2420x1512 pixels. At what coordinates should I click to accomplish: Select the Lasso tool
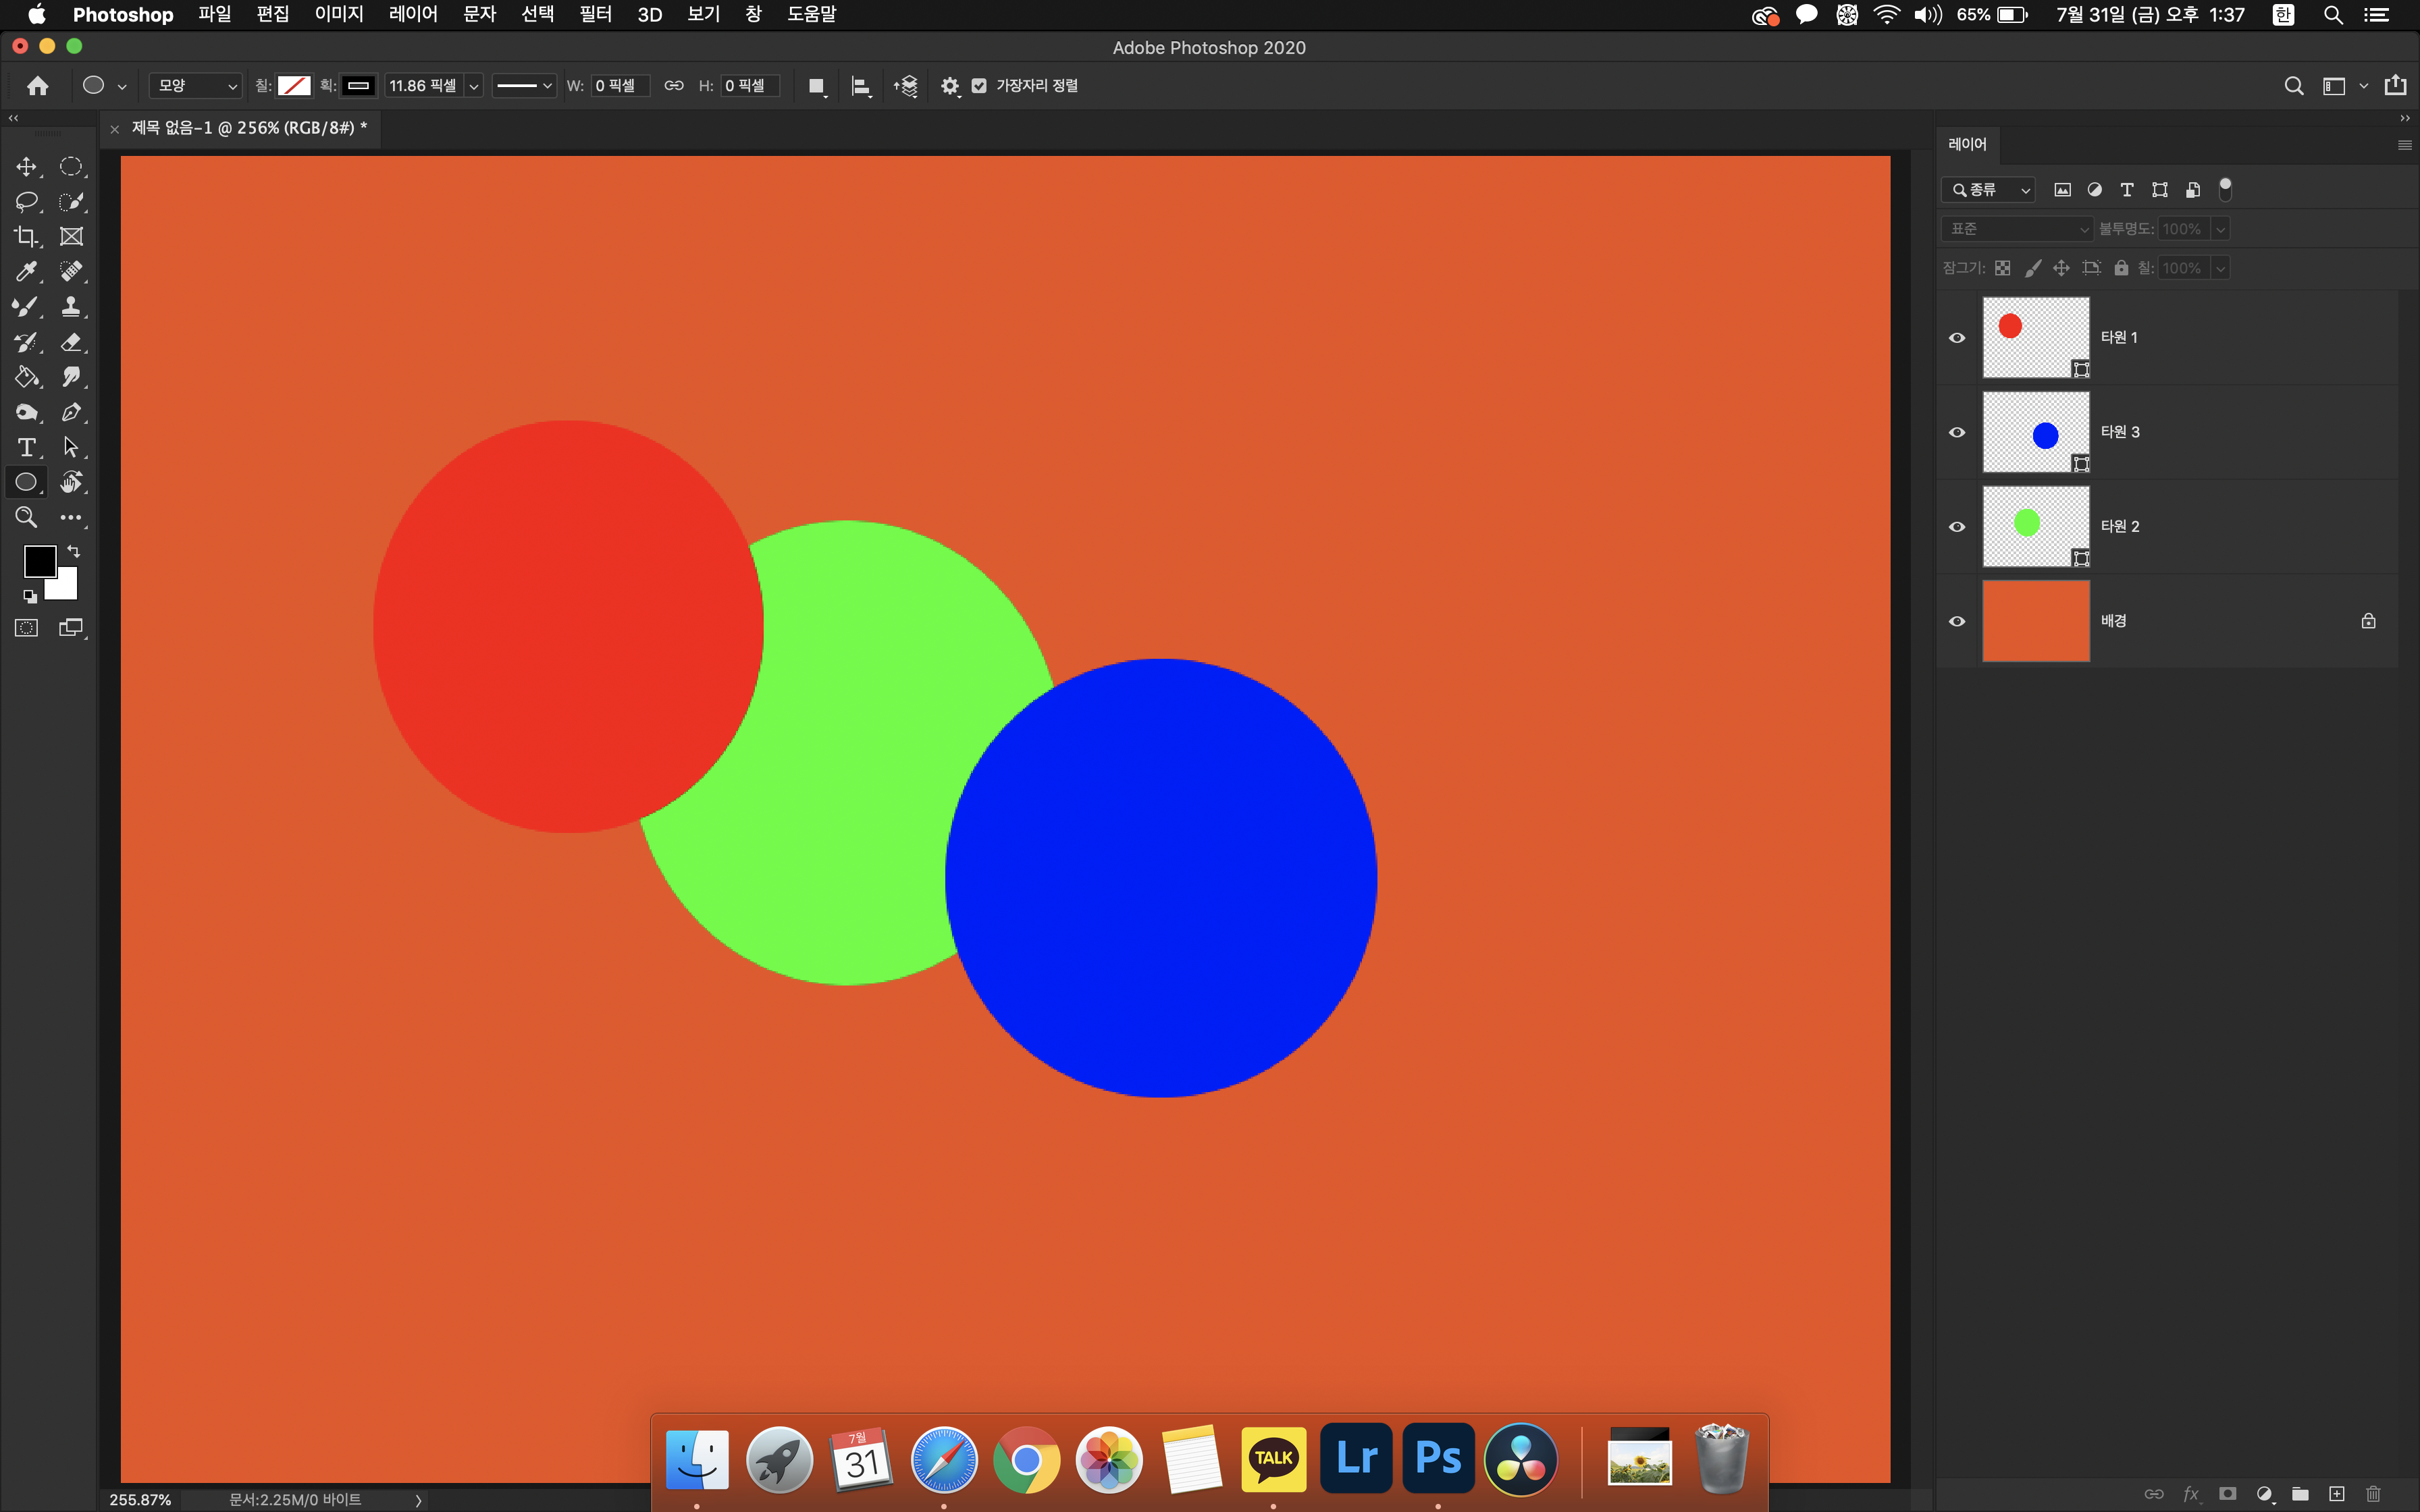click(26, 202)
